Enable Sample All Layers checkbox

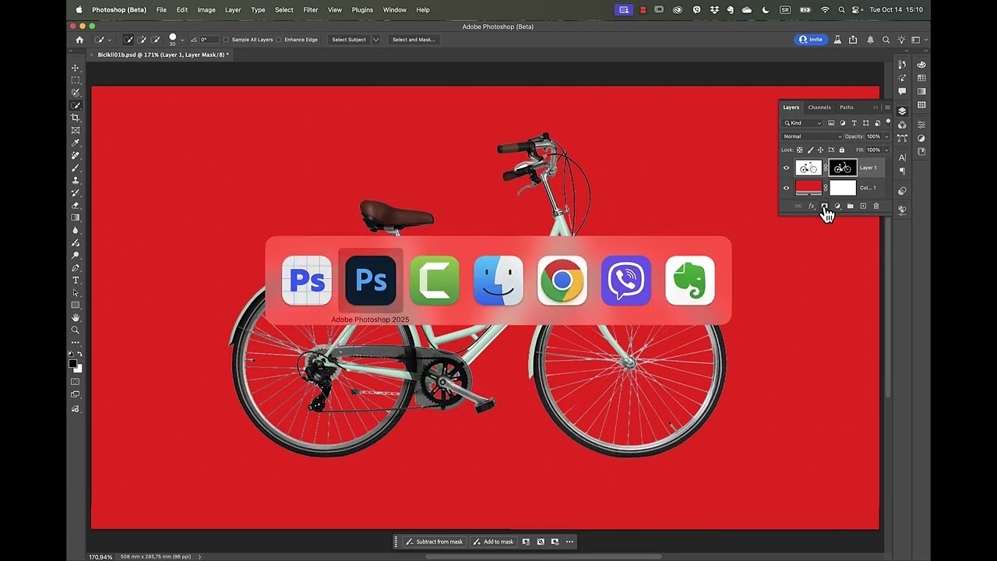pos(227,40)
